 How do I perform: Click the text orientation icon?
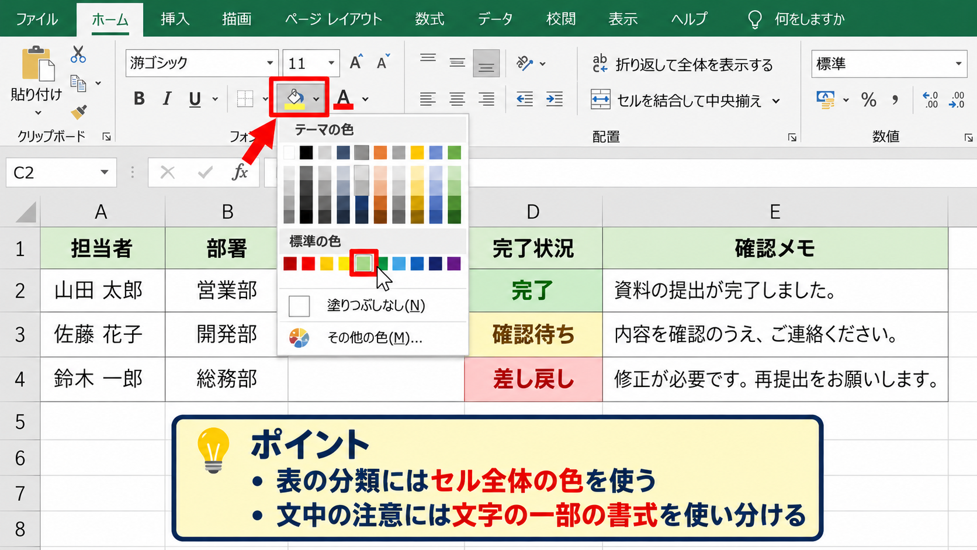tap(525, 63)
